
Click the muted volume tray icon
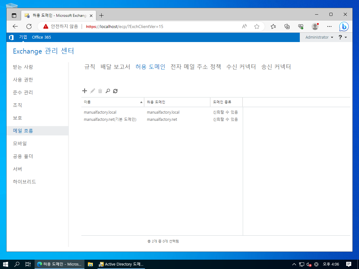pos(309,264)
